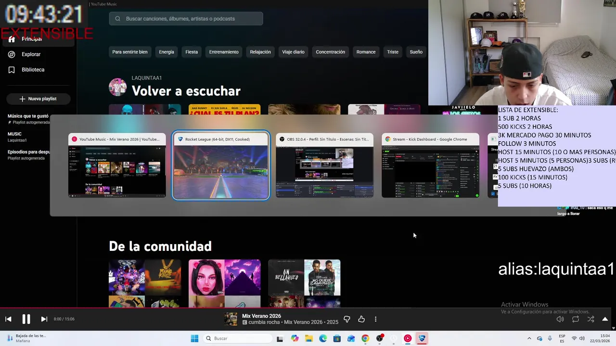The width and height of the screenshot is (616, 346).
Task: Click the Biblioteca bookmark icon
Action: (x=12, y=70)
